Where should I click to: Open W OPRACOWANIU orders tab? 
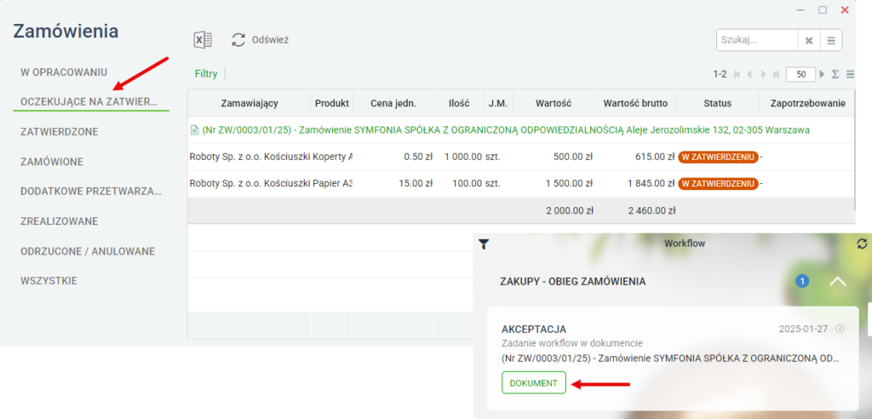[x=64, y=72]
